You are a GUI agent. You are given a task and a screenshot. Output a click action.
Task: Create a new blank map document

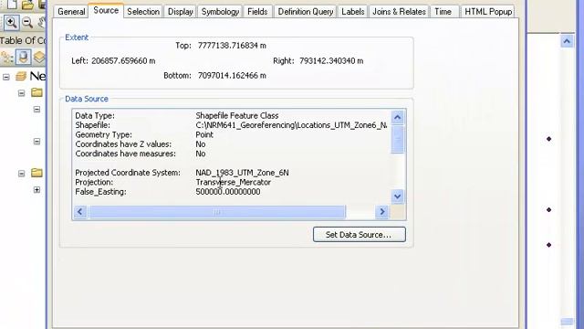point(11,4)
